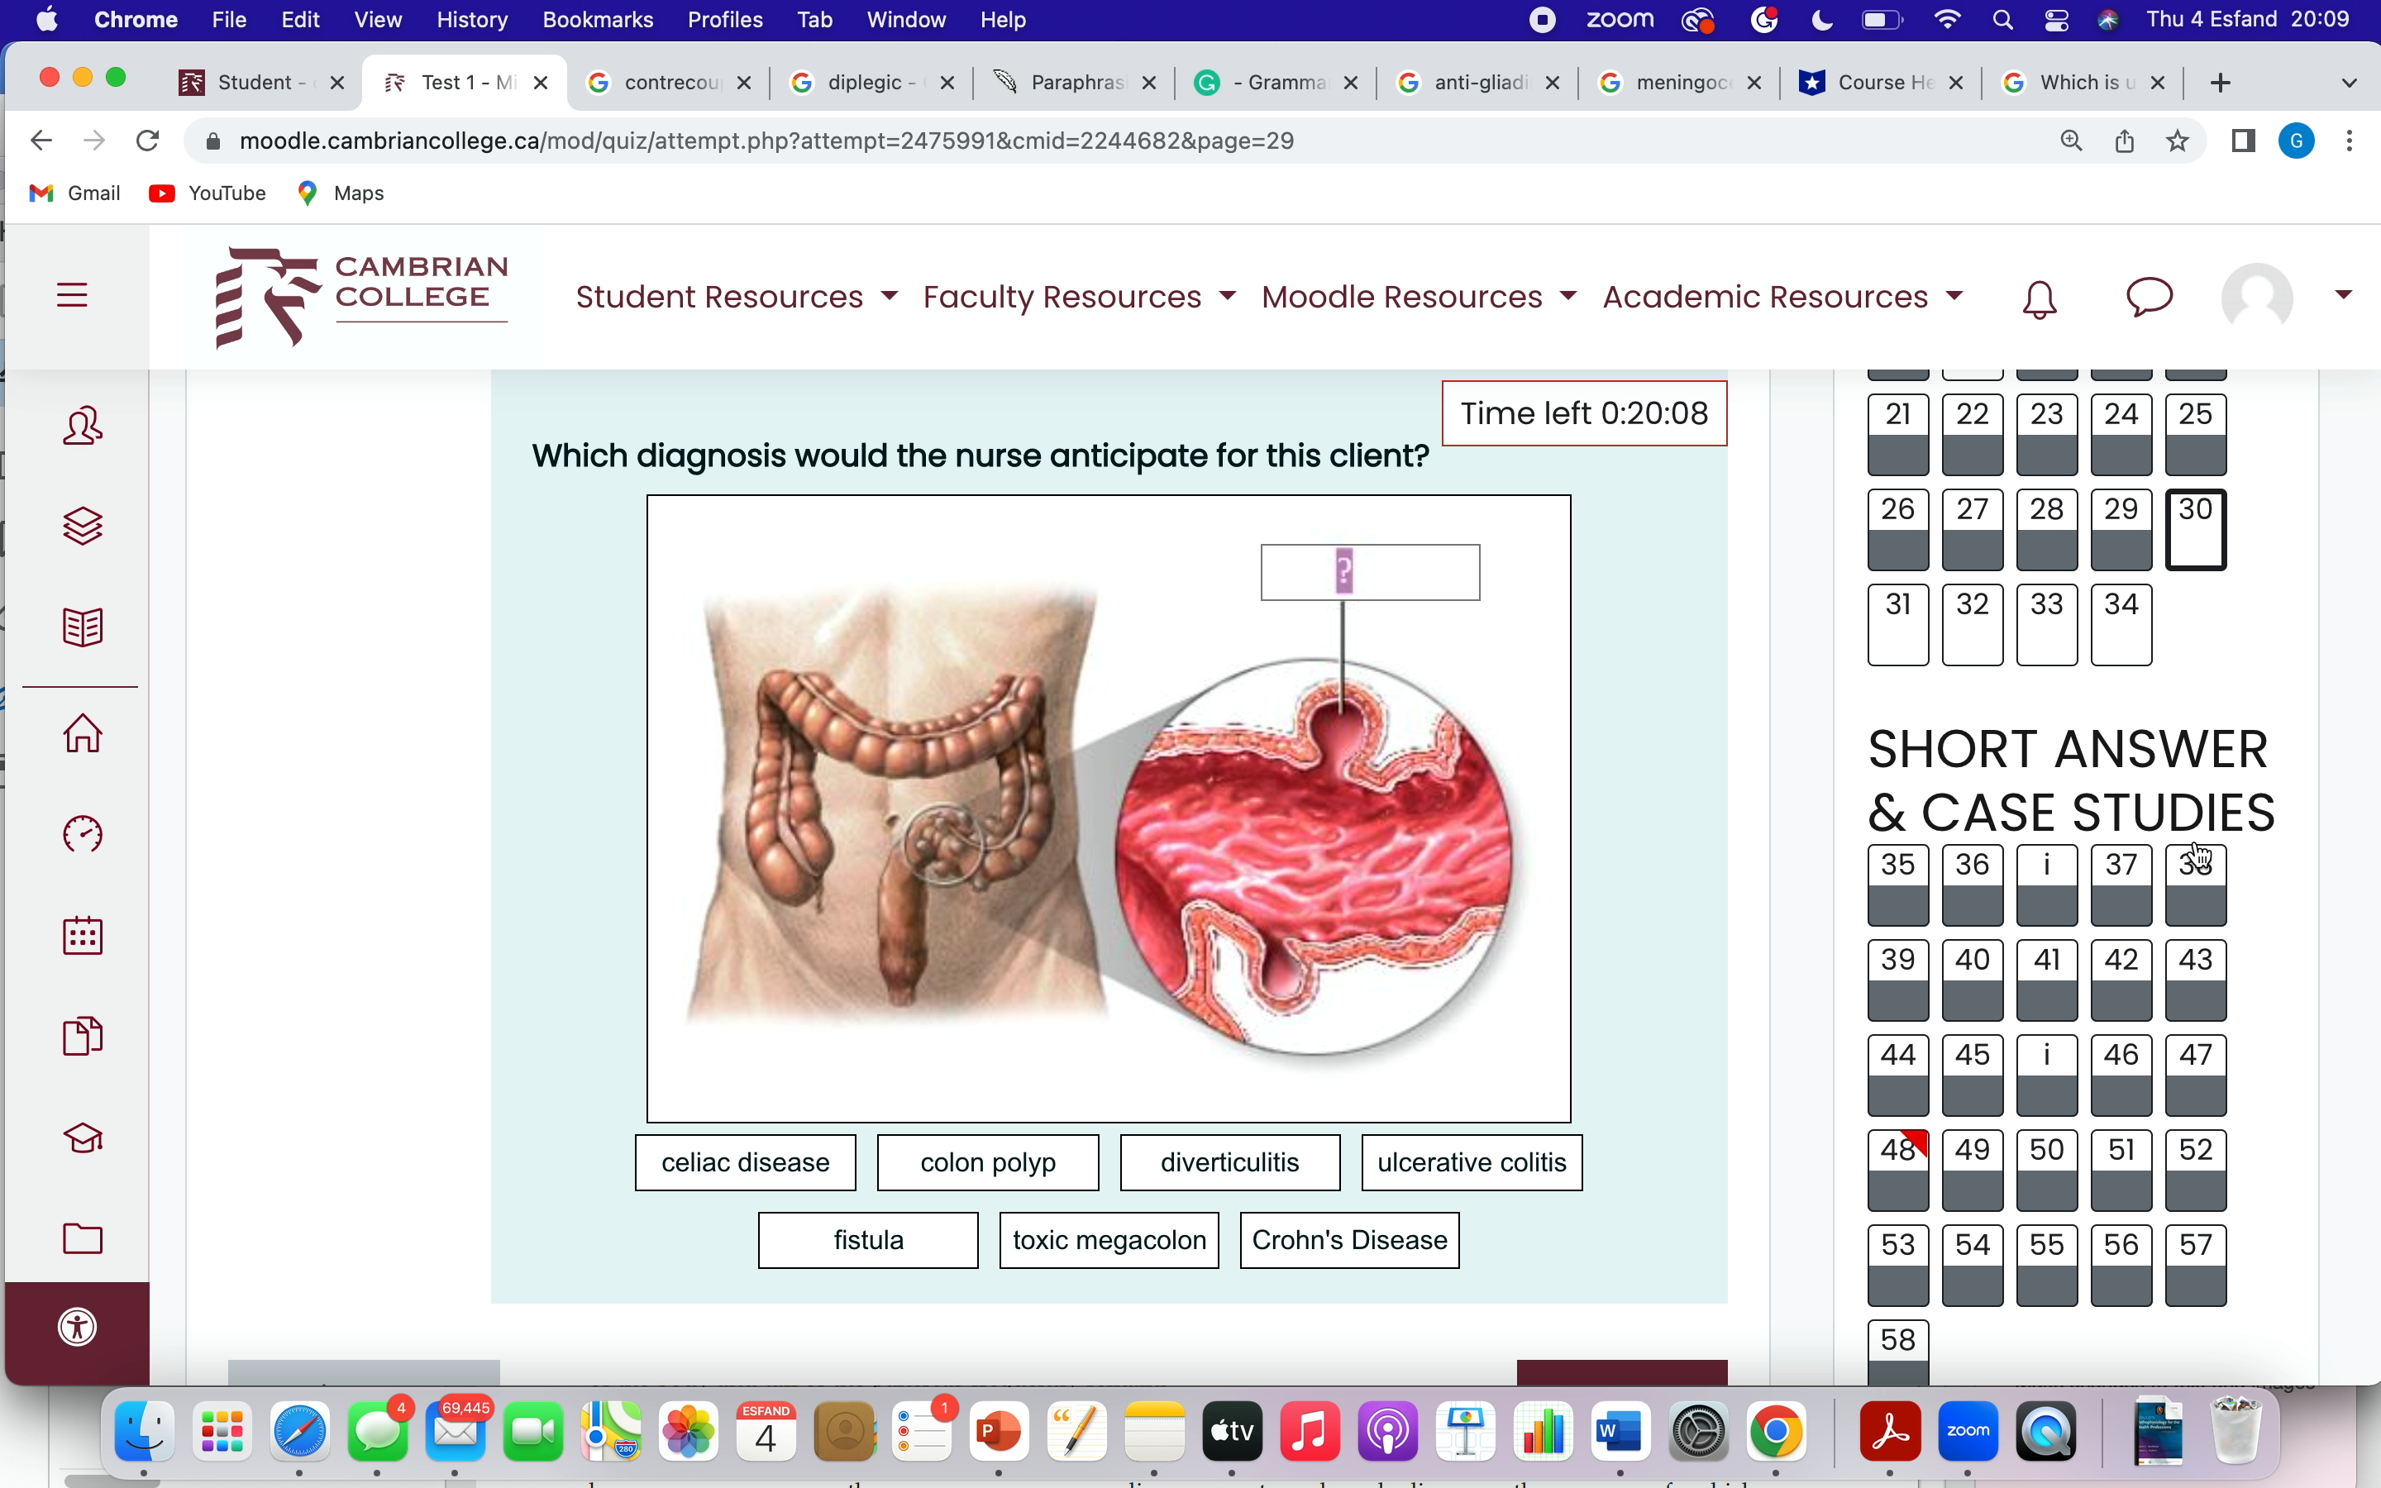This screenshot has width=2381, height=1488.
Task: Open the hamburger side menu
Action: coord(72,295)
